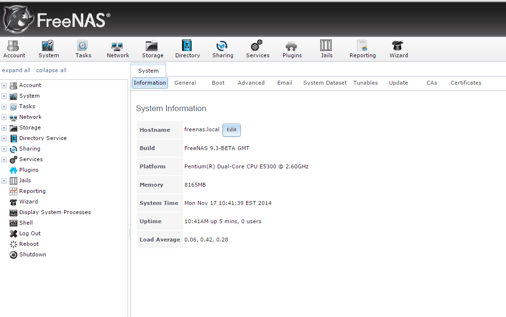Click the build text FreeNAS 9.3-BETA GMT
The image size is (506, 317).
pos(217,148)
